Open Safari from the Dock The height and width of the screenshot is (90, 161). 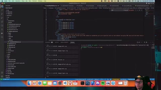pos(39,83)
